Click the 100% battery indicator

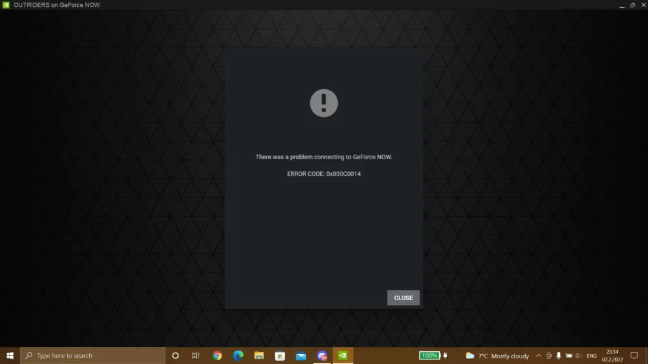[430, 355]
